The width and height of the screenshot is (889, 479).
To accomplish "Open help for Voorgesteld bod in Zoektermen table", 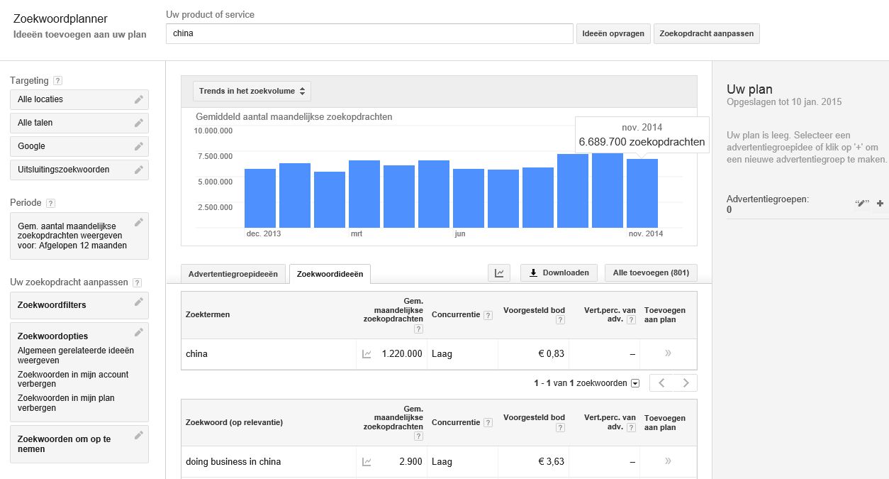I will (x=560, y=320).
